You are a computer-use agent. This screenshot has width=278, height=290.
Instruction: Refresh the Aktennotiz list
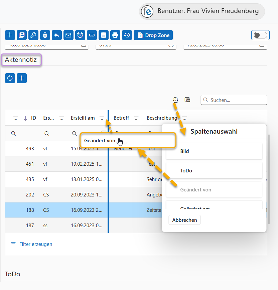[x=10, y=78]
